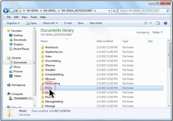Open the Arrange by Folder dropdown
This screenshot has width=173, height=121.
(157, 32)
